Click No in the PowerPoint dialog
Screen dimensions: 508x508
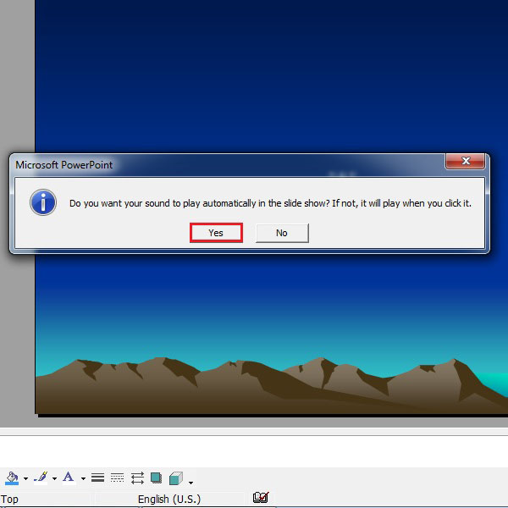coord(282,233)
